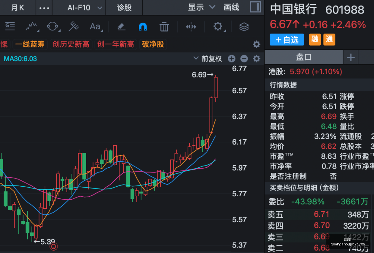Click the 卖四 order row 6.70
Image resolution: width=374 pixels, height=253 pixels.
coord(319,225)
